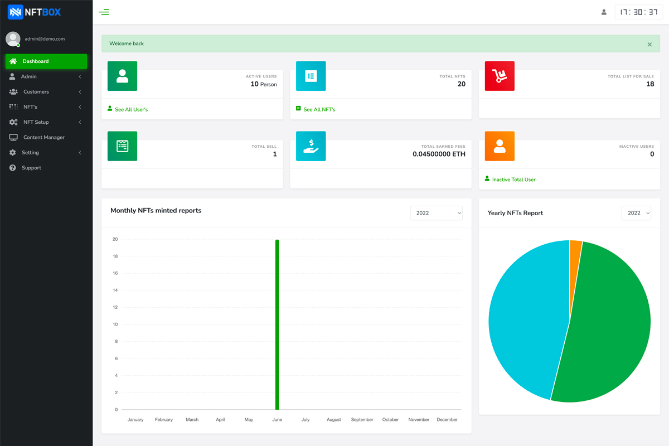Expand the Admin sidebar menu
This screenshot has height=446, width=669.
pos(46,76)
